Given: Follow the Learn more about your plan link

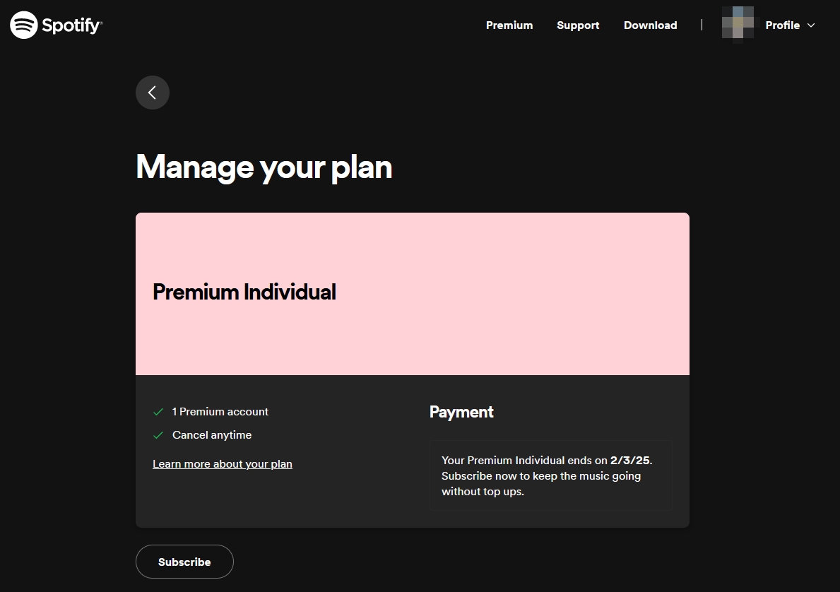Looking at the screenshot, I should (x=223, y=464).
